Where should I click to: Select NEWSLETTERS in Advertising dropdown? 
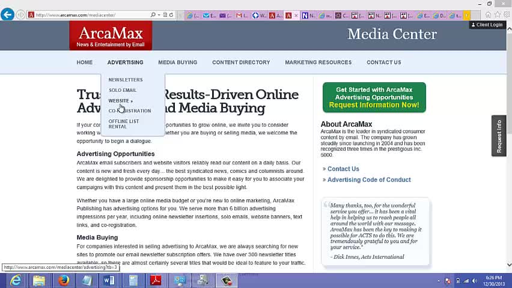[126, 80]
